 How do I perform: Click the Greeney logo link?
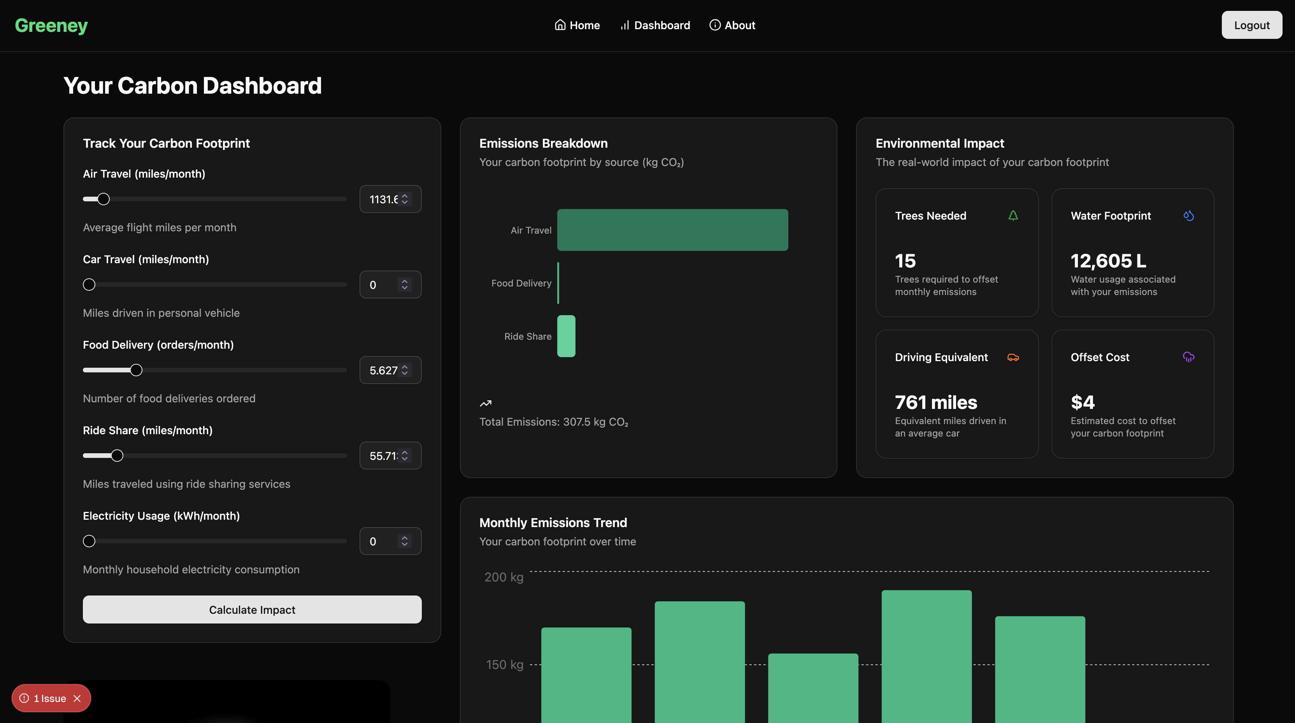click(51, 25)
